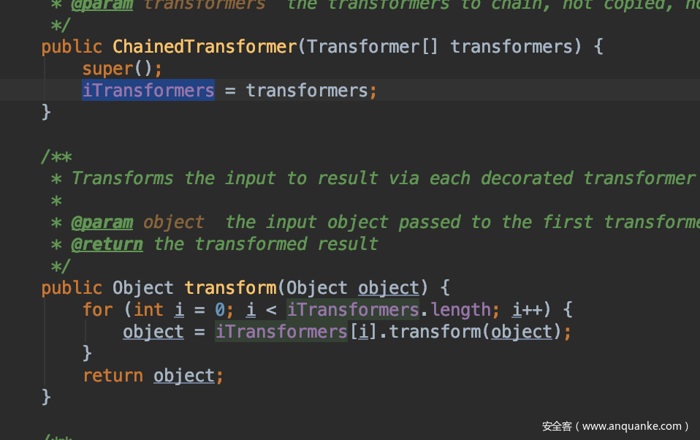Click the @param tag before 'object'
Screen dimensions: 700x440
102,222
